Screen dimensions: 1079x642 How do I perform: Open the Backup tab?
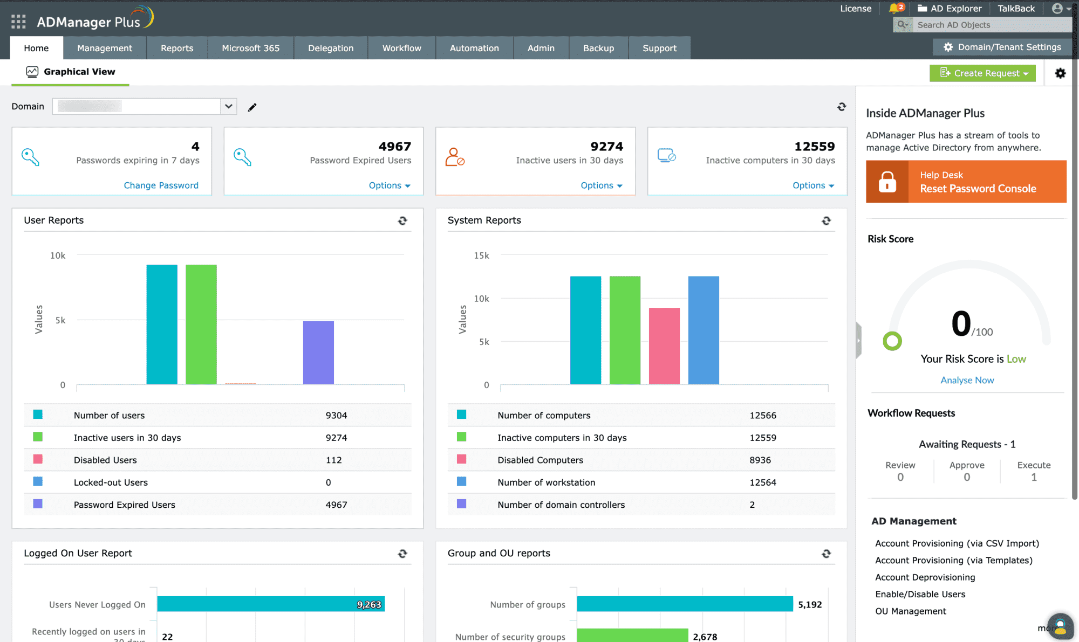(598, 48)
